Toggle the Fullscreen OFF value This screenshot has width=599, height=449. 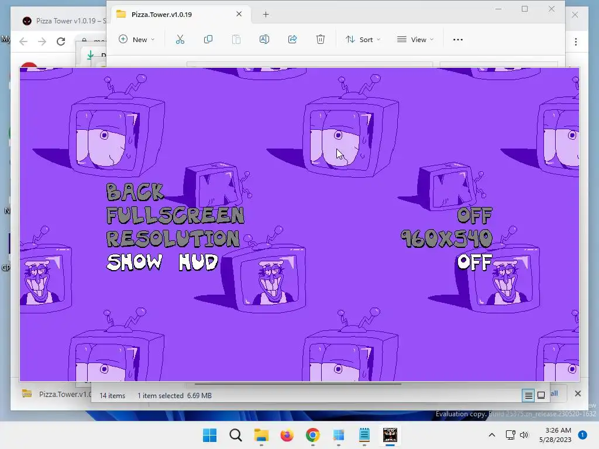[x=474, y=216]
